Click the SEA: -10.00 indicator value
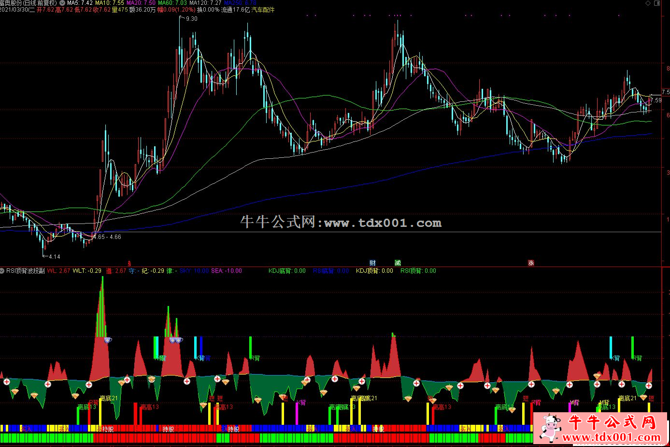This screenshot has width=670, height=447. 227,271
